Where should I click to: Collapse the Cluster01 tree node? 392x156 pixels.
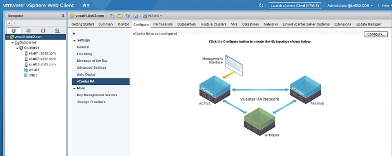click(17, 48)
